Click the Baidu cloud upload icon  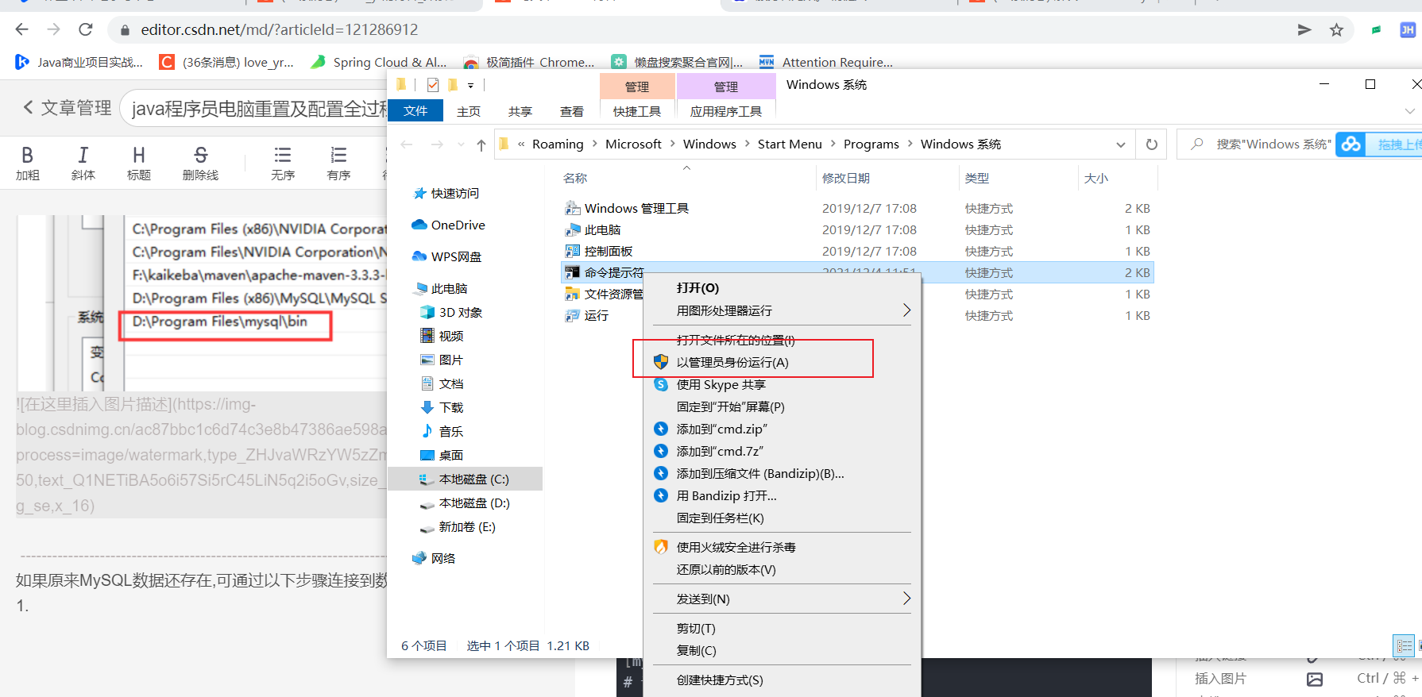tap(1351, 144)
